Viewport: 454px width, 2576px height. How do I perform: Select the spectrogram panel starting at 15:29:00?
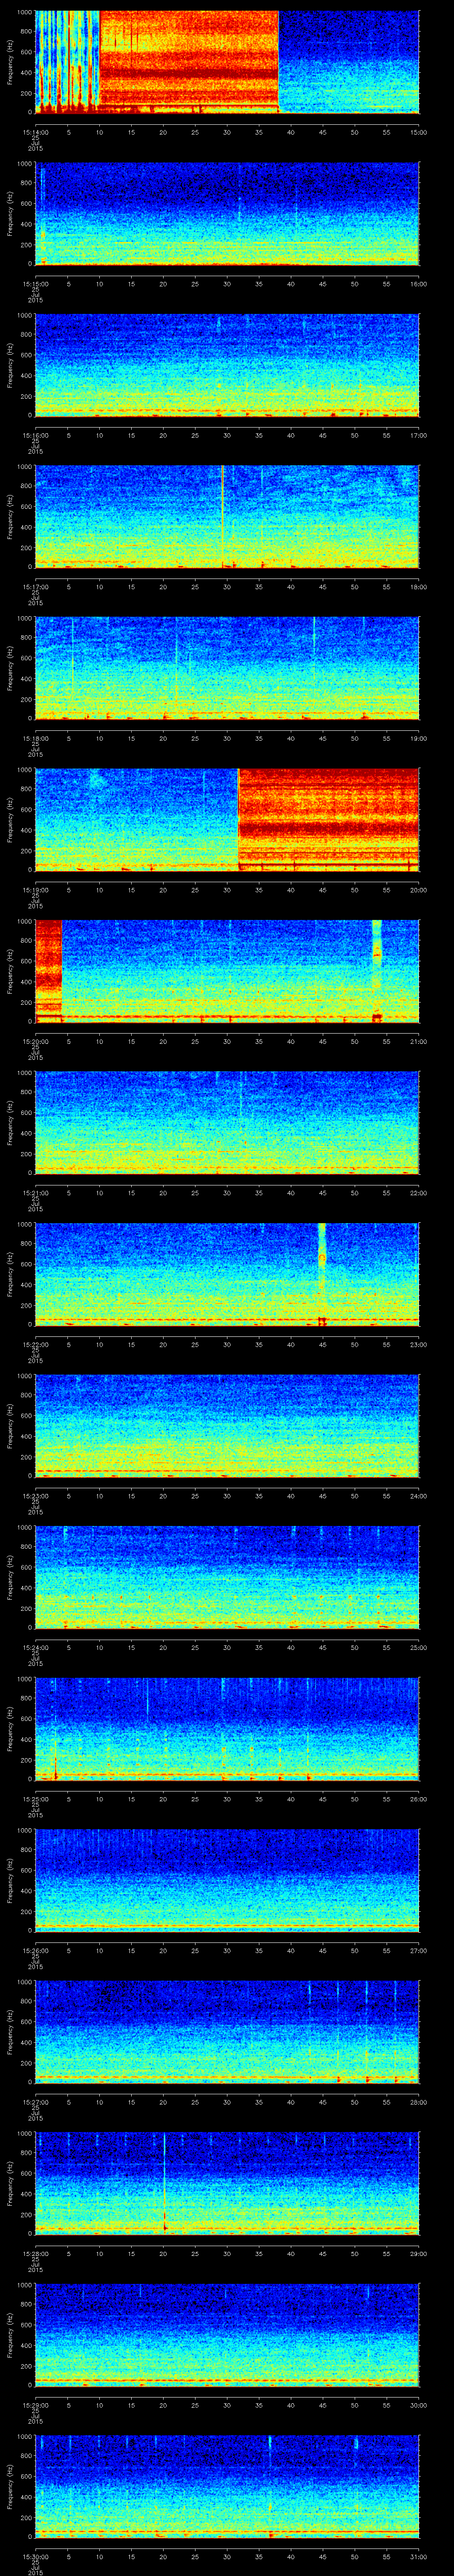click(x=227, y=2334)
